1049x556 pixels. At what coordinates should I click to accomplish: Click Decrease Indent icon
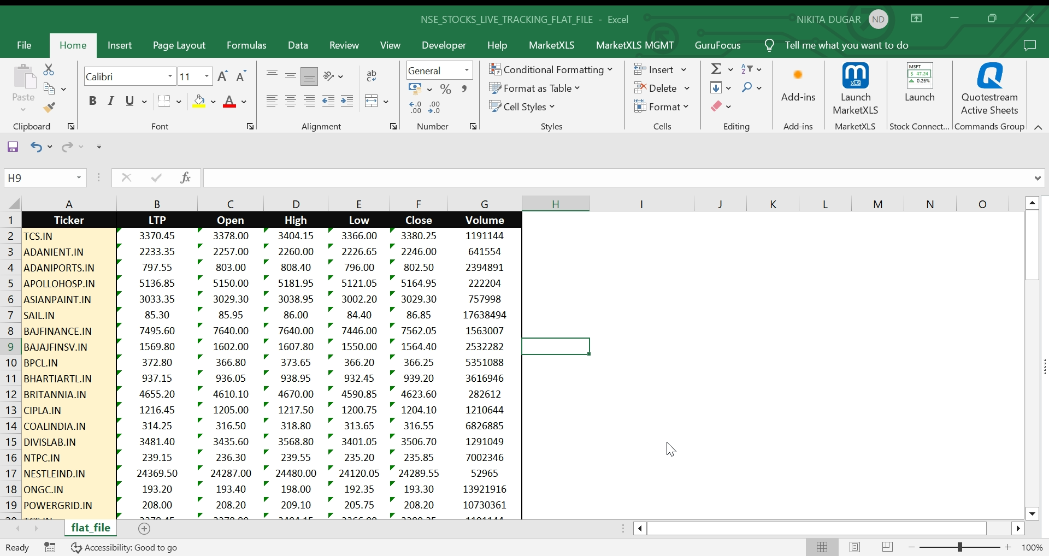[x=328, y=101]
